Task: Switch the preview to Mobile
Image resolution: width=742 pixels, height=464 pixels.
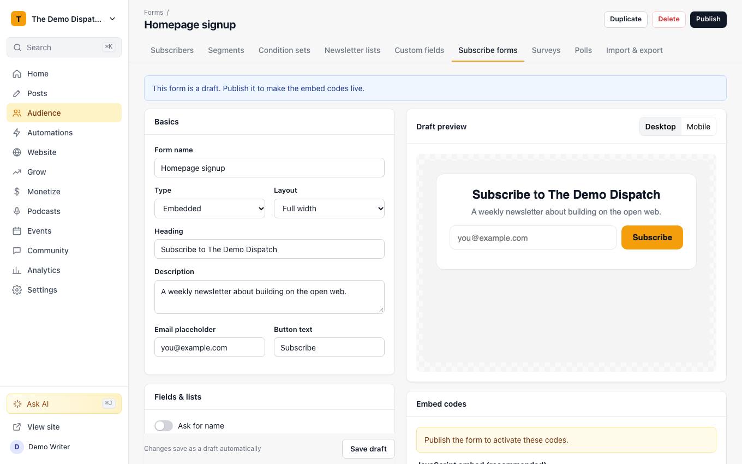Action: tap(698, 127)
